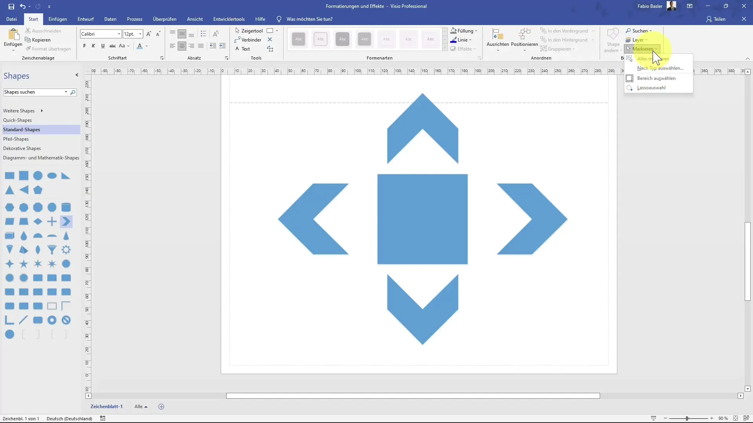
Task: Open the Datei tab
Action: coord(11,19)
